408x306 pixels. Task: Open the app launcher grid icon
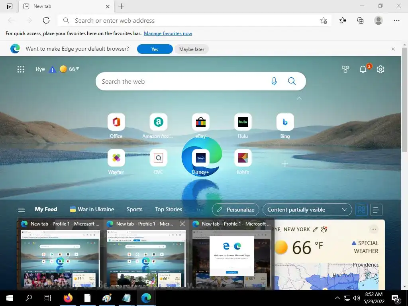[x=21, y=69]
